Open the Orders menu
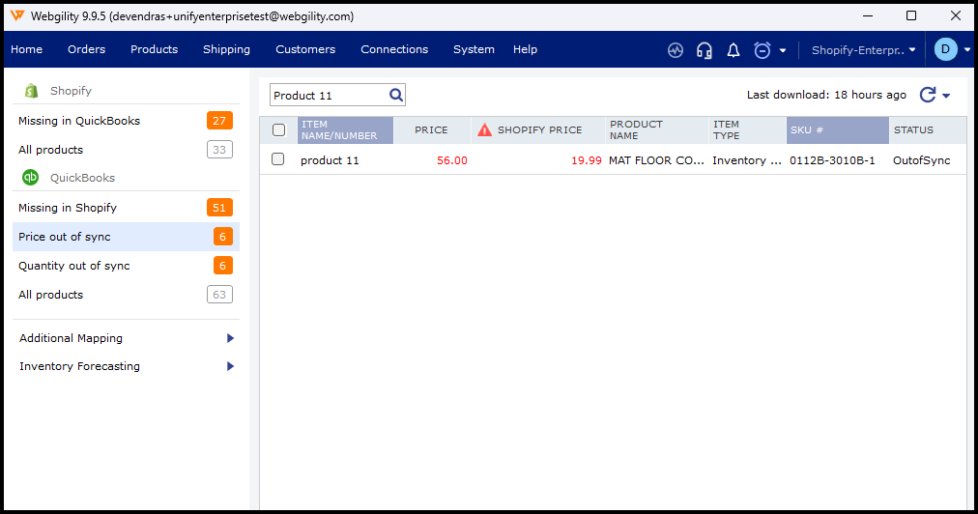The width and height of the screenshot is (978, 514). [x=86, y=49]
